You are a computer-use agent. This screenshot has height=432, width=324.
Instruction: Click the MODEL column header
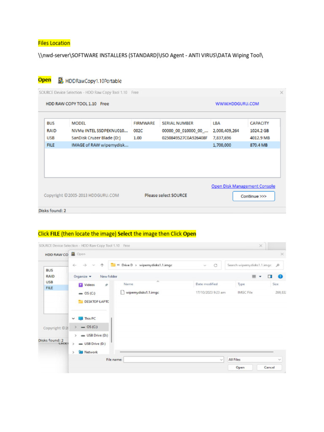(78, 123)
